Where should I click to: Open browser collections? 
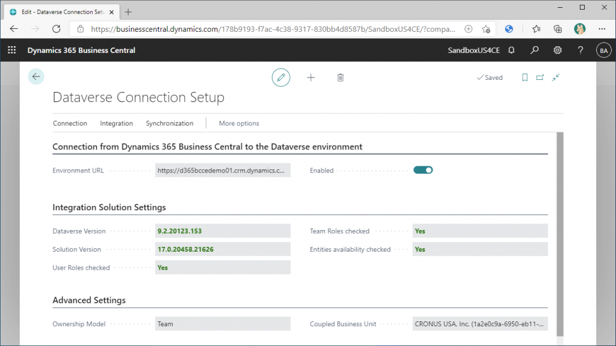(558, 29)
